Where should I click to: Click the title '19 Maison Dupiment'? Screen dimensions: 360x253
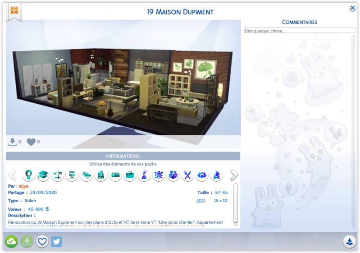[x=180, y=12]
